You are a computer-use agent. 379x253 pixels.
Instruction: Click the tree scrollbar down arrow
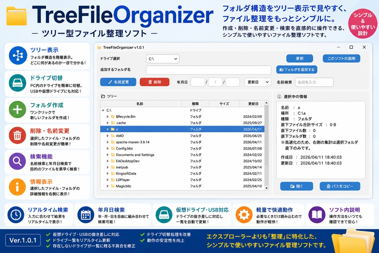coord(266,188)
